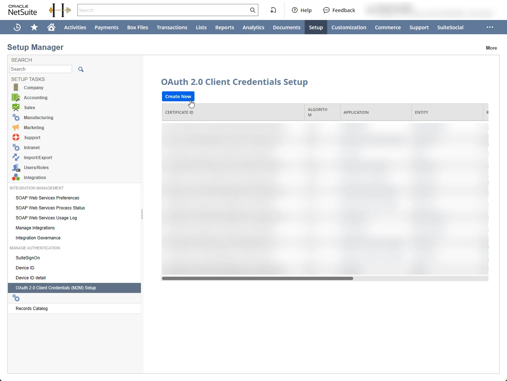Open Integration Governance link
507x381 pixels.
[x=38, y=238]
